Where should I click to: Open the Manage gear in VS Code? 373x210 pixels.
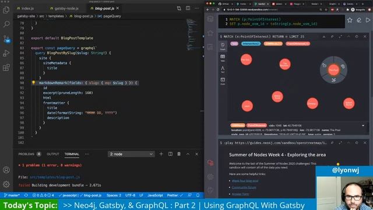tap(6, 184)
